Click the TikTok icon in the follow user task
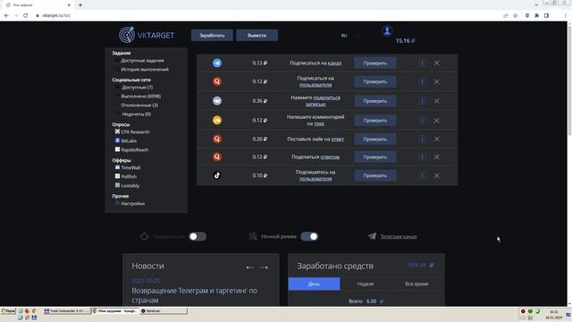Viewport: 572px width, 322px height. 217,175
